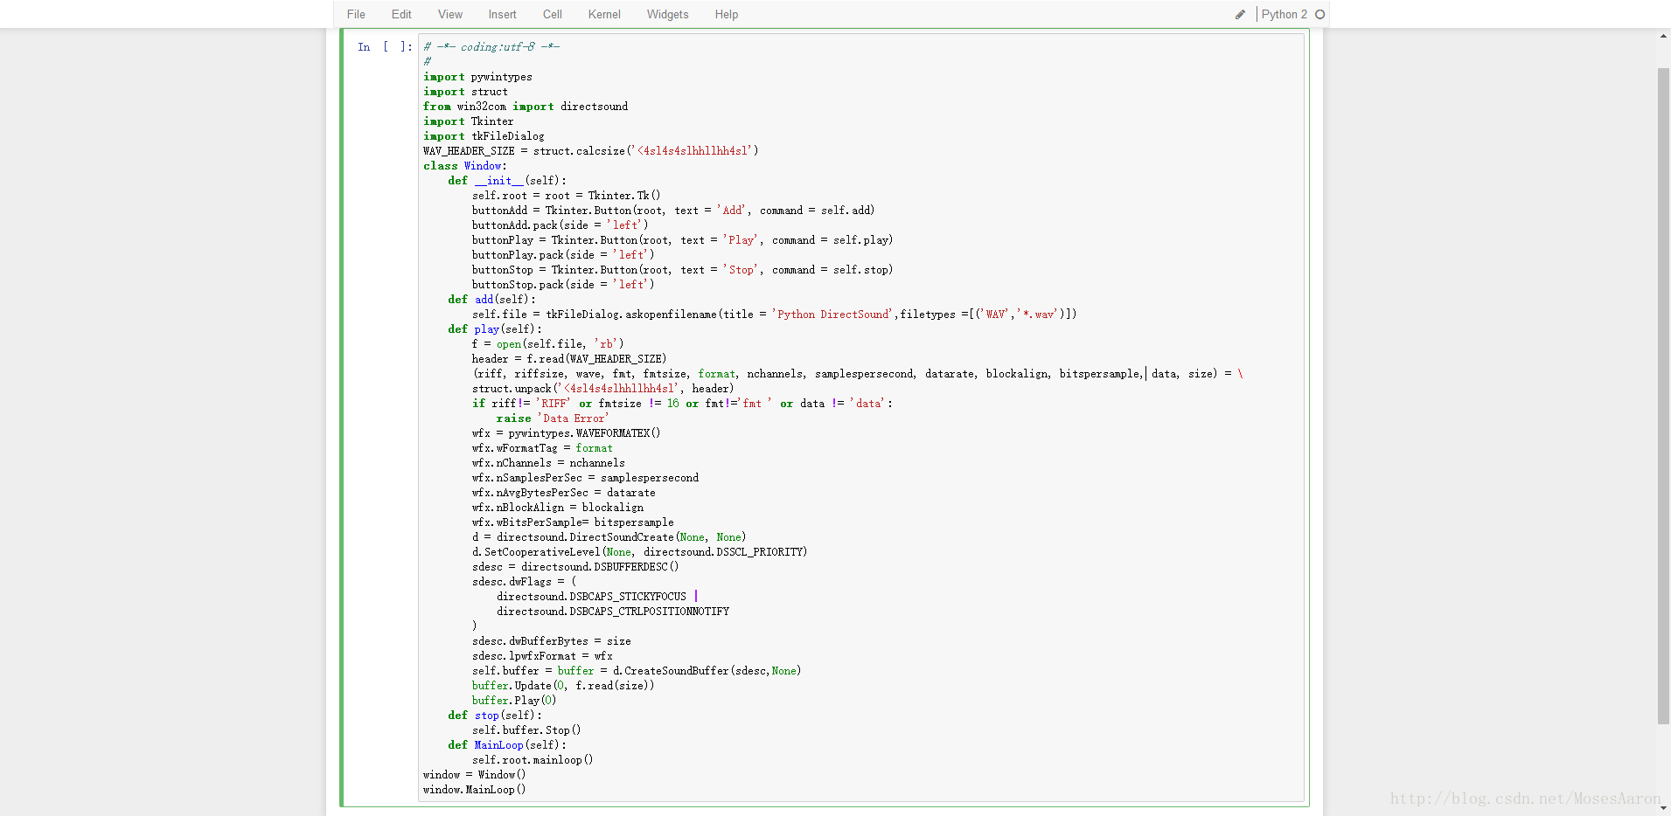
Task: Click the 'wfx.nChannels = nchannels' line
Action: [549, 463]
